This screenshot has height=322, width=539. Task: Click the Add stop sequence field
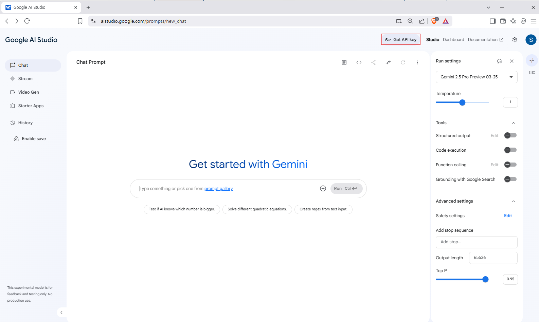[x=477, y=242]
